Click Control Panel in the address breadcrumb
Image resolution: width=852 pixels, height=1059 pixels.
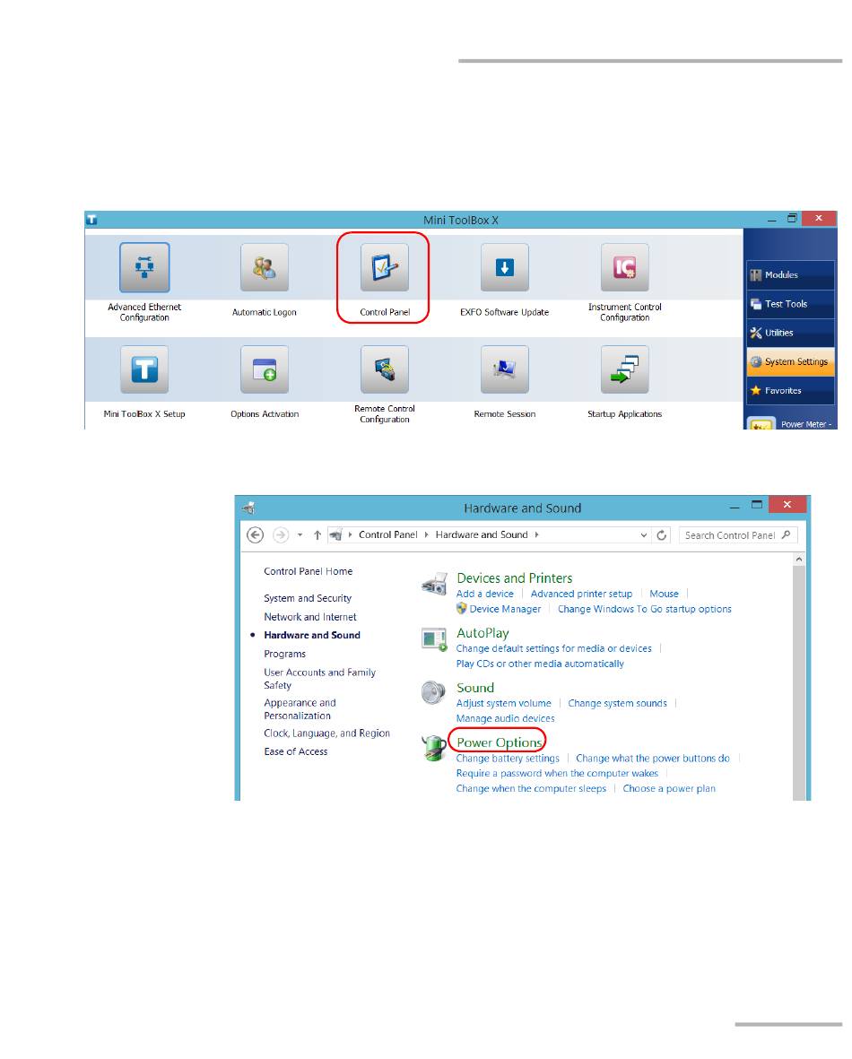pos(387,534)
